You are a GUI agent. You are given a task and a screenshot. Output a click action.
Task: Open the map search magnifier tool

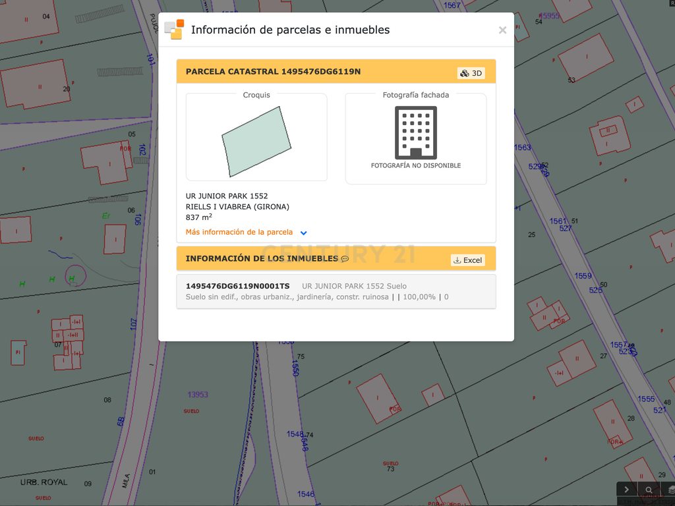pos(649,490)
